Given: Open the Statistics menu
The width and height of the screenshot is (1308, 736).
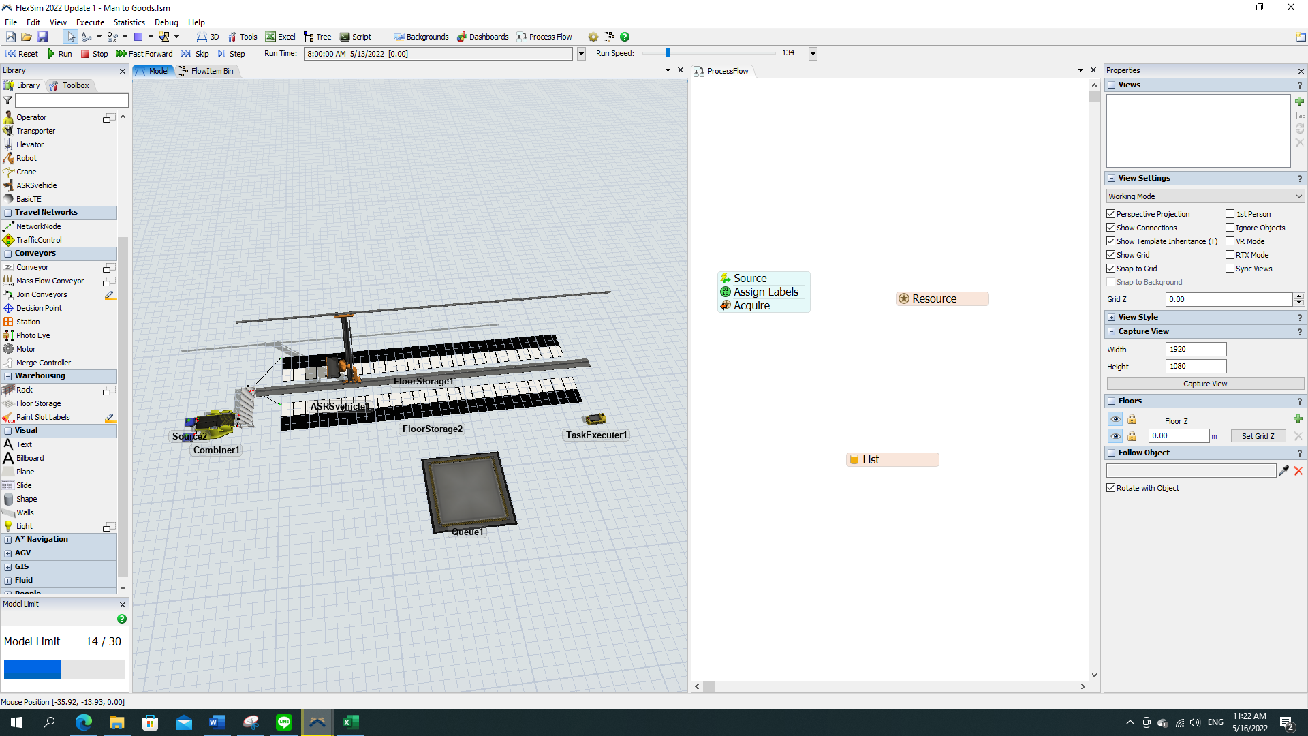Looking at the screenshot, I should click(129, 22).
